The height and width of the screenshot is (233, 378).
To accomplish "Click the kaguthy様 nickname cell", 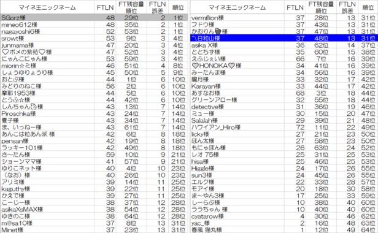I will pyautogui.click(x=47, y=189).
